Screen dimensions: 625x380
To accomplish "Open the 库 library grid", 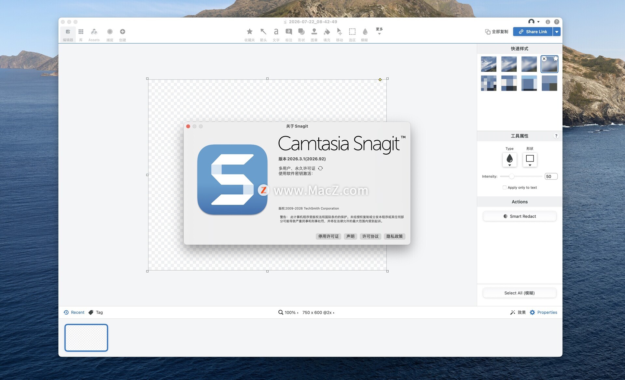I will coord(81,35).
